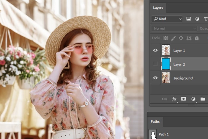Select Path 1 in Paths panel
208x139 pixels.
(163, 134)
